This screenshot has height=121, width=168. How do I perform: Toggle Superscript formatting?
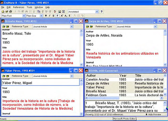pos(62,16)
